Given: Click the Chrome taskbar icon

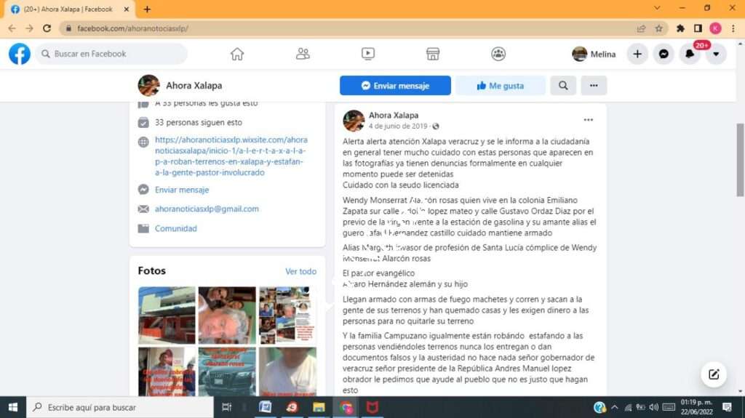Looking at the screenshot, I should coord(346,407).
